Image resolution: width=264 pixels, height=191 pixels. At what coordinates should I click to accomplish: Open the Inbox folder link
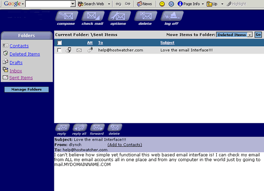[15, 71]
